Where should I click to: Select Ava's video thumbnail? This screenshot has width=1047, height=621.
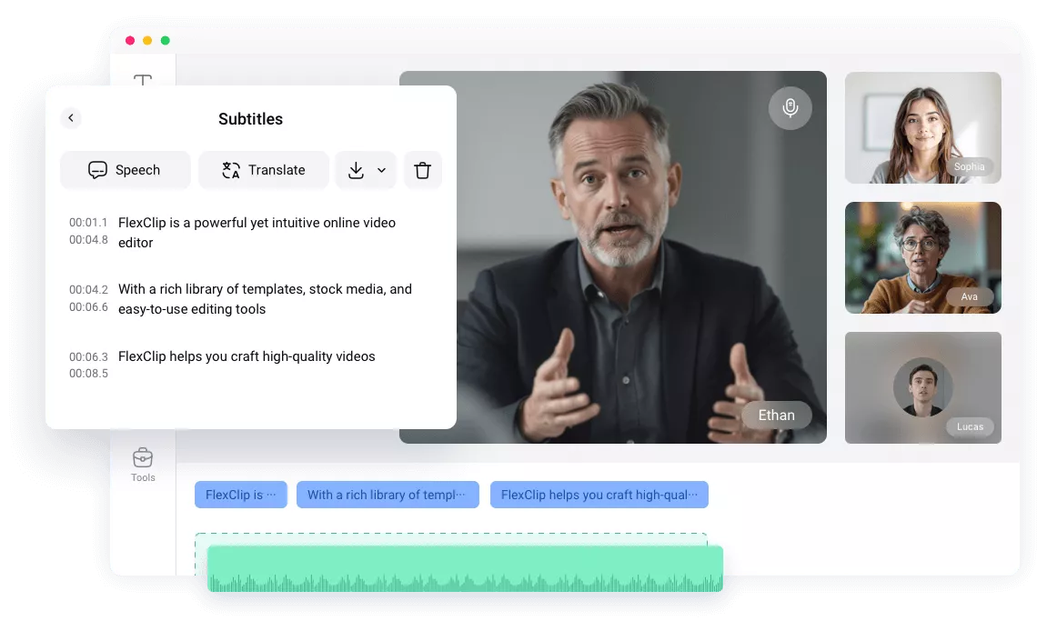[922, 257]
